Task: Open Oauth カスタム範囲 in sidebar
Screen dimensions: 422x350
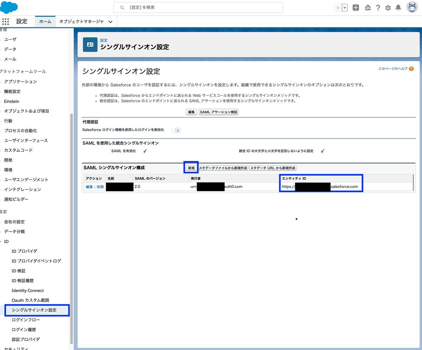Action: 30,300
